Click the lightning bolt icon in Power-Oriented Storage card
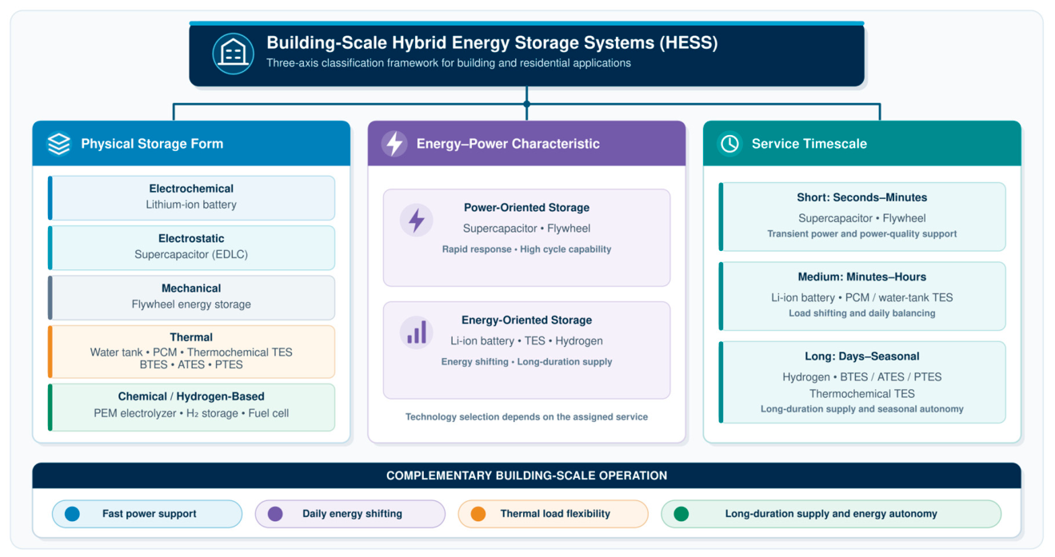This screenshot has width=1055, height=557. point(417,221)
